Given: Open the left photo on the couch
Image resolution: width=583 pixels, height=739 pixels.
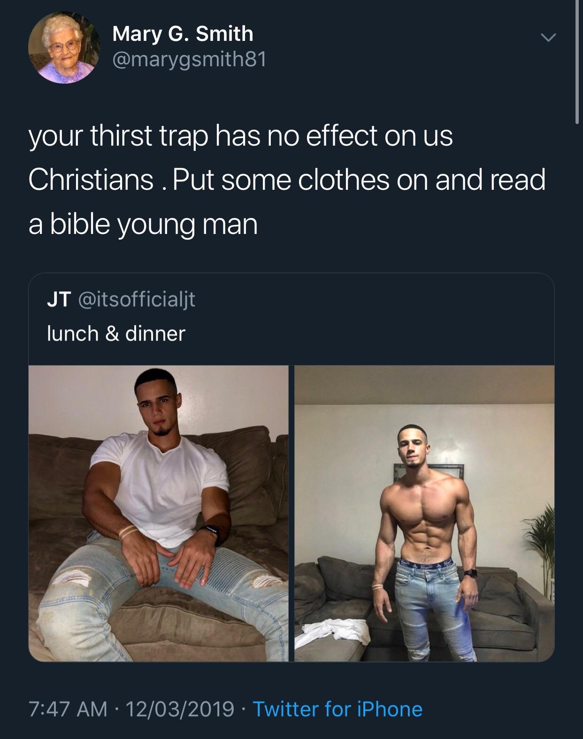Looking at the screenshot, I should 159,513.
